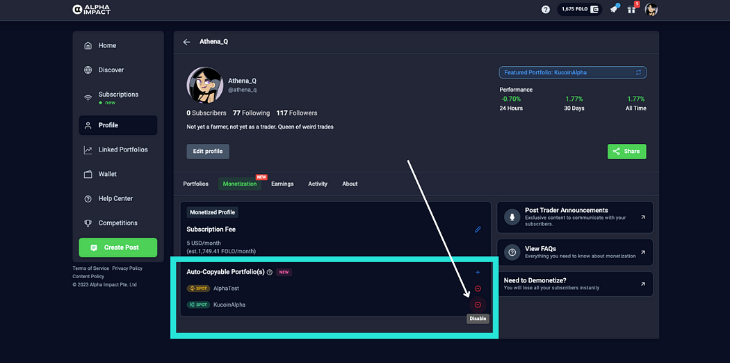This screenshot has width=730, height=363.
Task: Open Competitions in sidebar
Action: click(117, 223)
